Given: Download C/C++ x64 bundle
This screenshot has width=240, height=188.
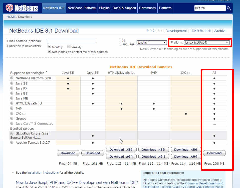Looking at the screenshot, I should coord(186,157).
